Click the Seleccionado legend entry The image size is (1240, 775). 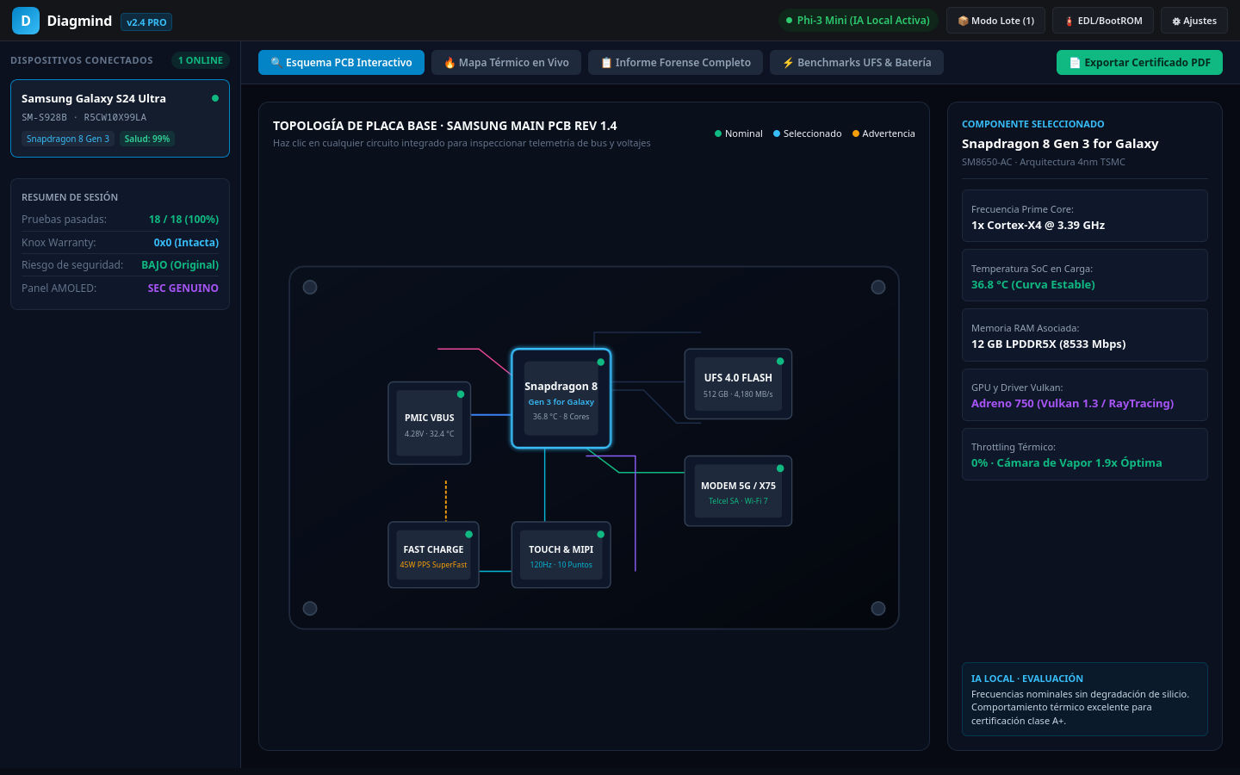point(808,133)
